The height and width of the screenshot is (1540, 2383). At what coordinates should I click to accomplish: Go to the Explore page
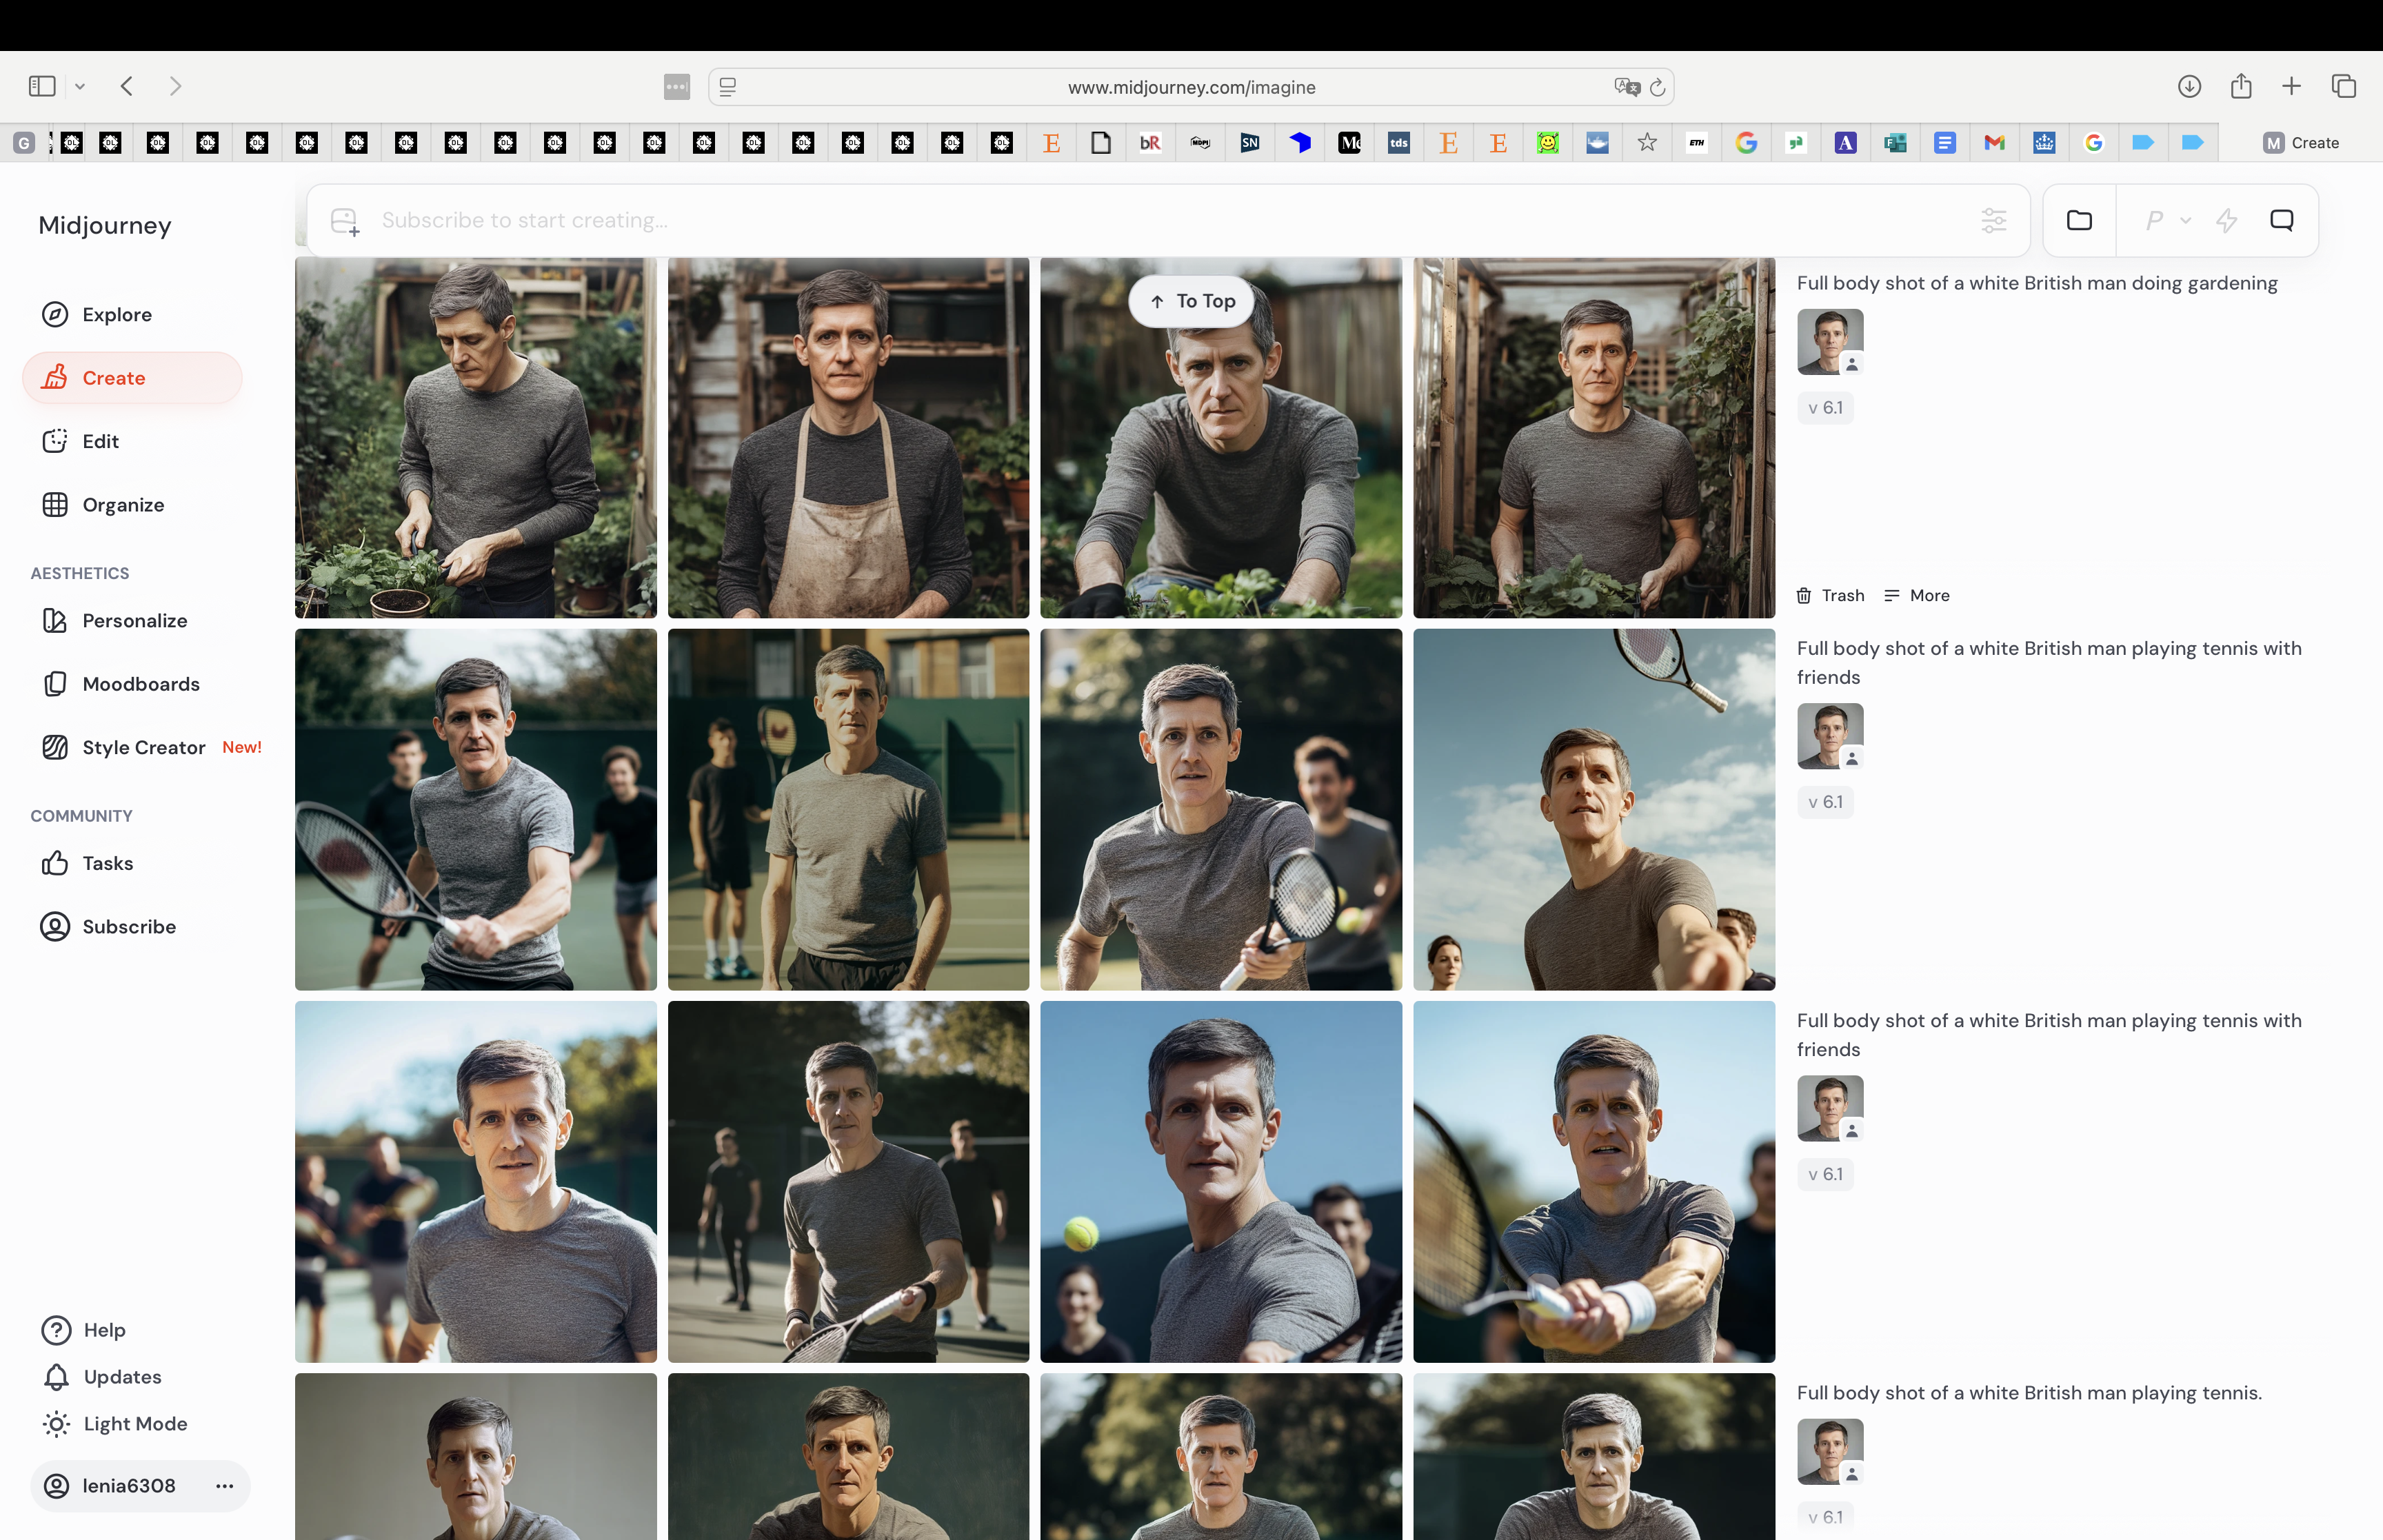point(117,314)
